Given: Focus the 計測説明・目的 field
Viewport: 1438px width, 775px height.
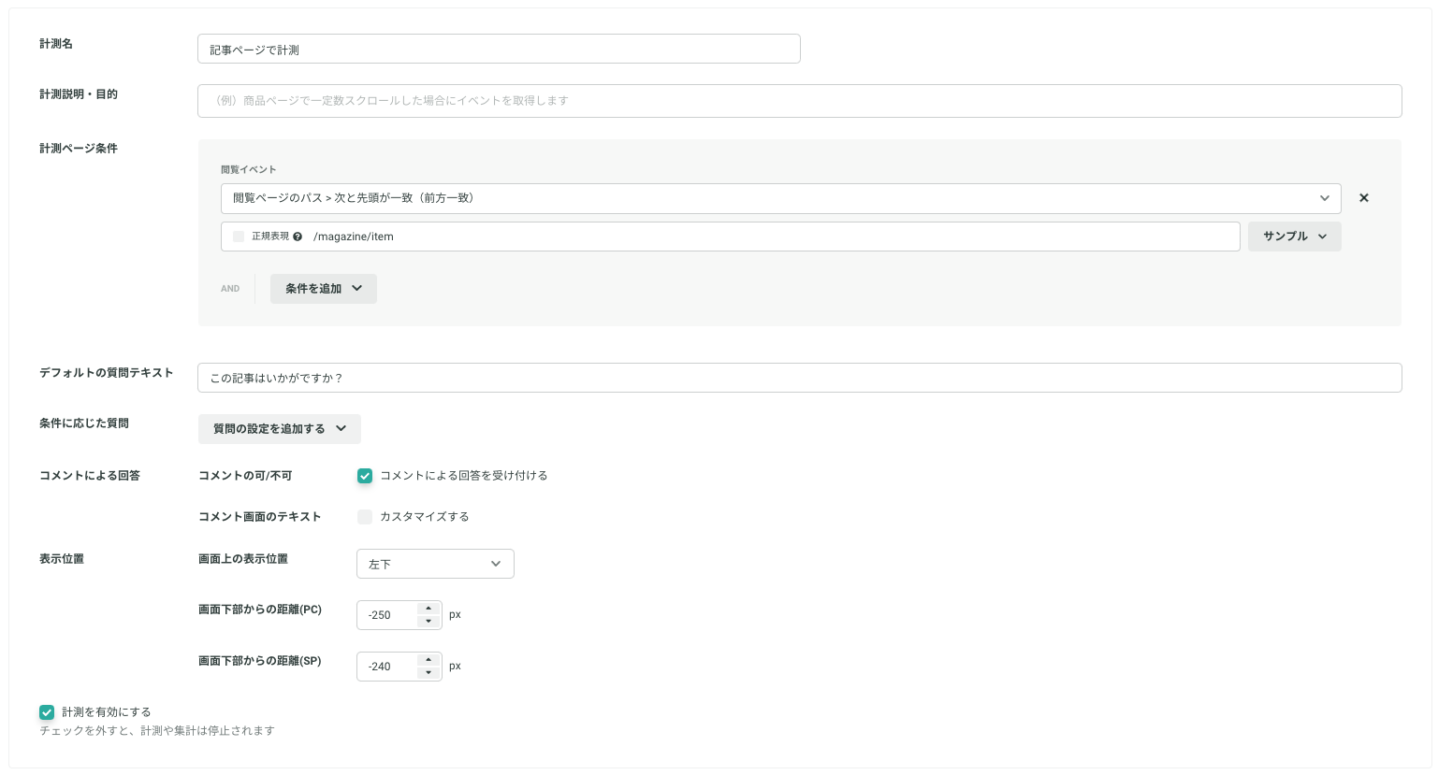Looking at the screenshot, I should tap(800, 101).
